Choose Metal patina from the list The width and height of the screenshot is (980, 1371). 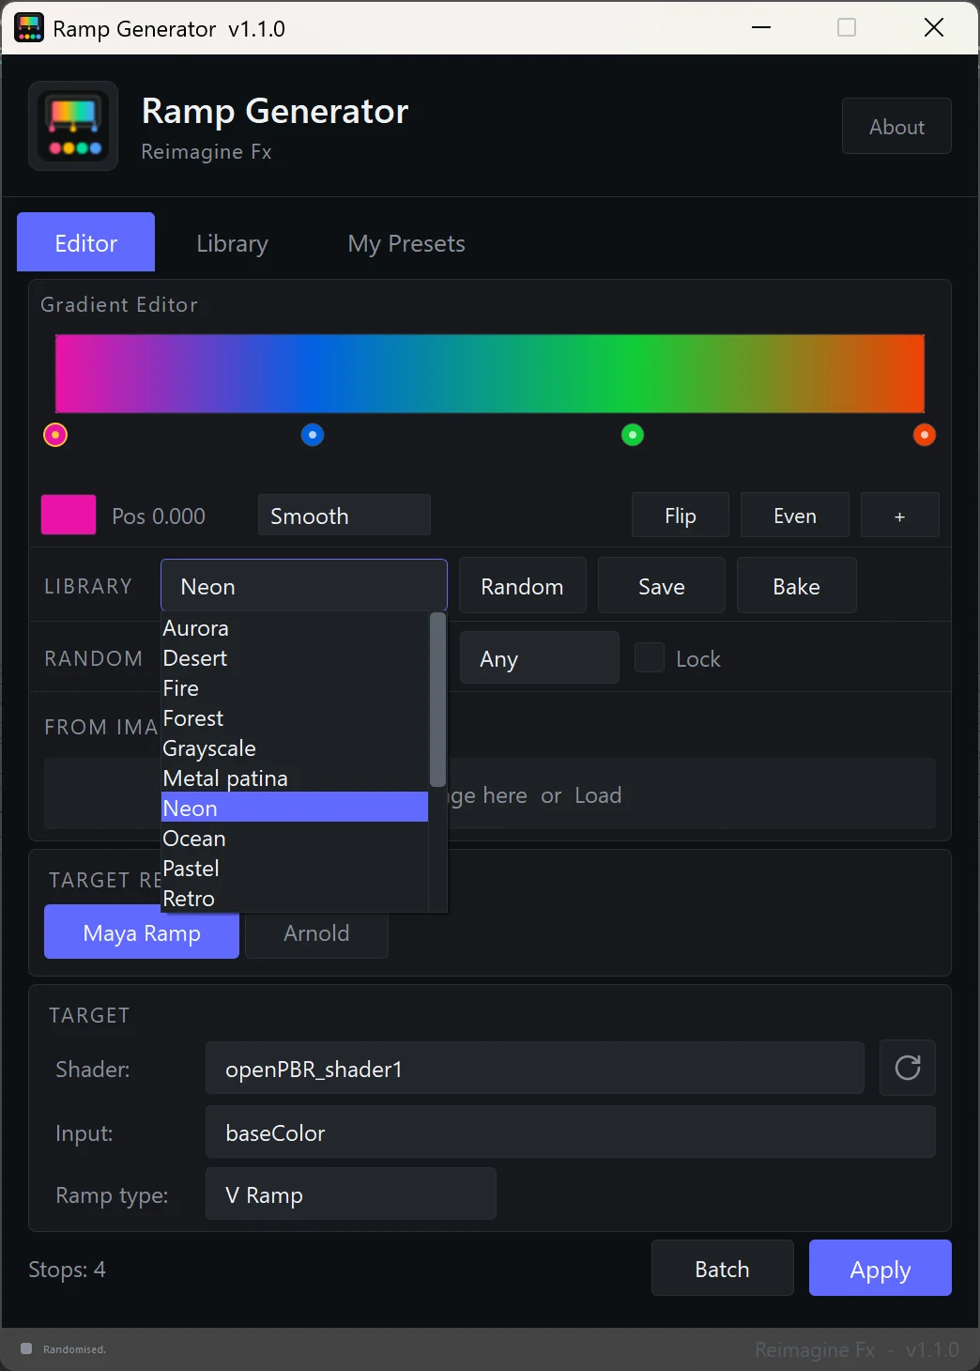(x=295, y=778)
